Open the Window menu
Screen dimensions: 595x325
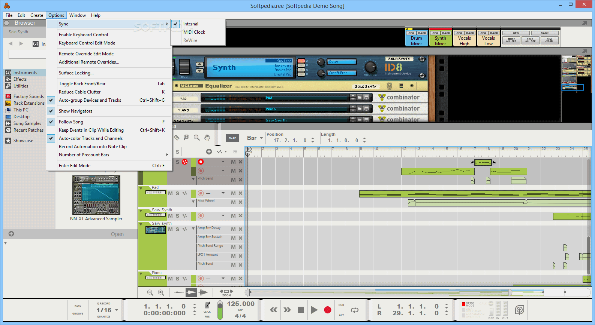coord(78,15)
